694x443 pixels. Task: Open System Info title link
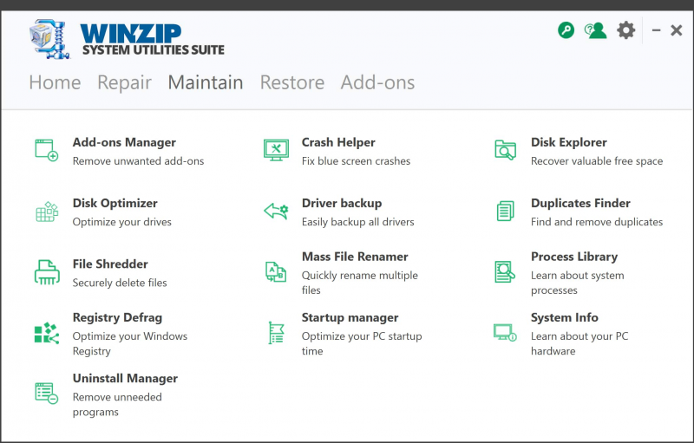(x=565, y=317)
